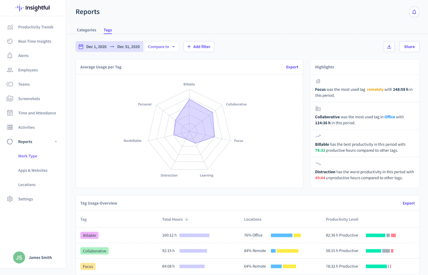The width and height of the screenshot is (428, 275).
Task: Open Productivity Trends chart icon
Action: pos(10,27)
